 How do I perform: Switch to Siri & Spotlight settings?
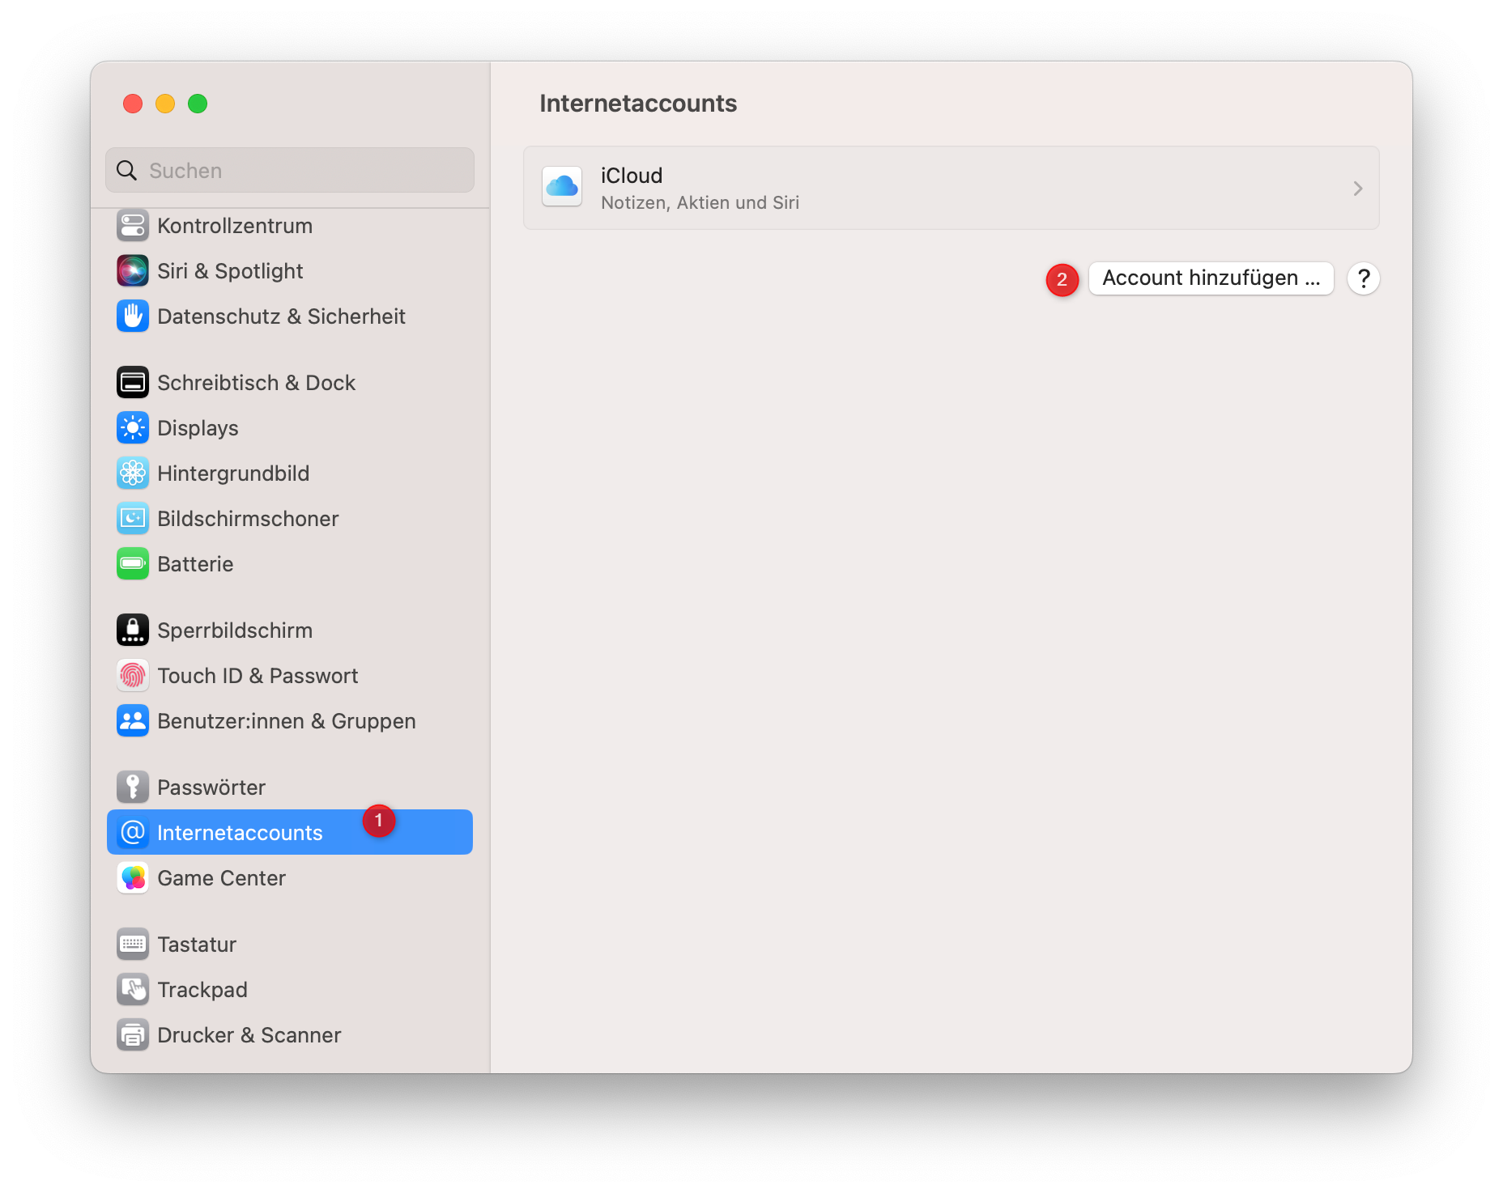pos(290,271)
